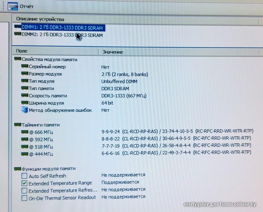Image resolution: width=263 pixels, height=212 pixels.
Task: Click the 64 bit value
Action: [108, 103]
